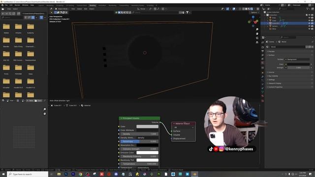Select material preview viewport shading
Viewport: 315px width, 177px height.
pyautogui.click(x=249, y=9)
